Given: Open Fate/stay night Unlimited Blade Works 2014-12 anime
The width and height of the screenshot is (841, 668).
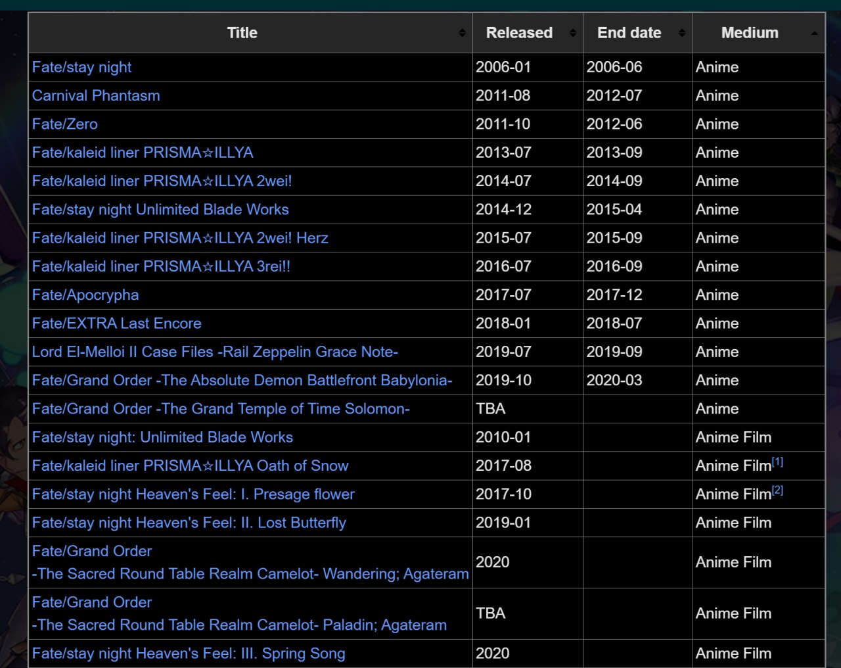Looking at the screenshot, I should 160,209.
